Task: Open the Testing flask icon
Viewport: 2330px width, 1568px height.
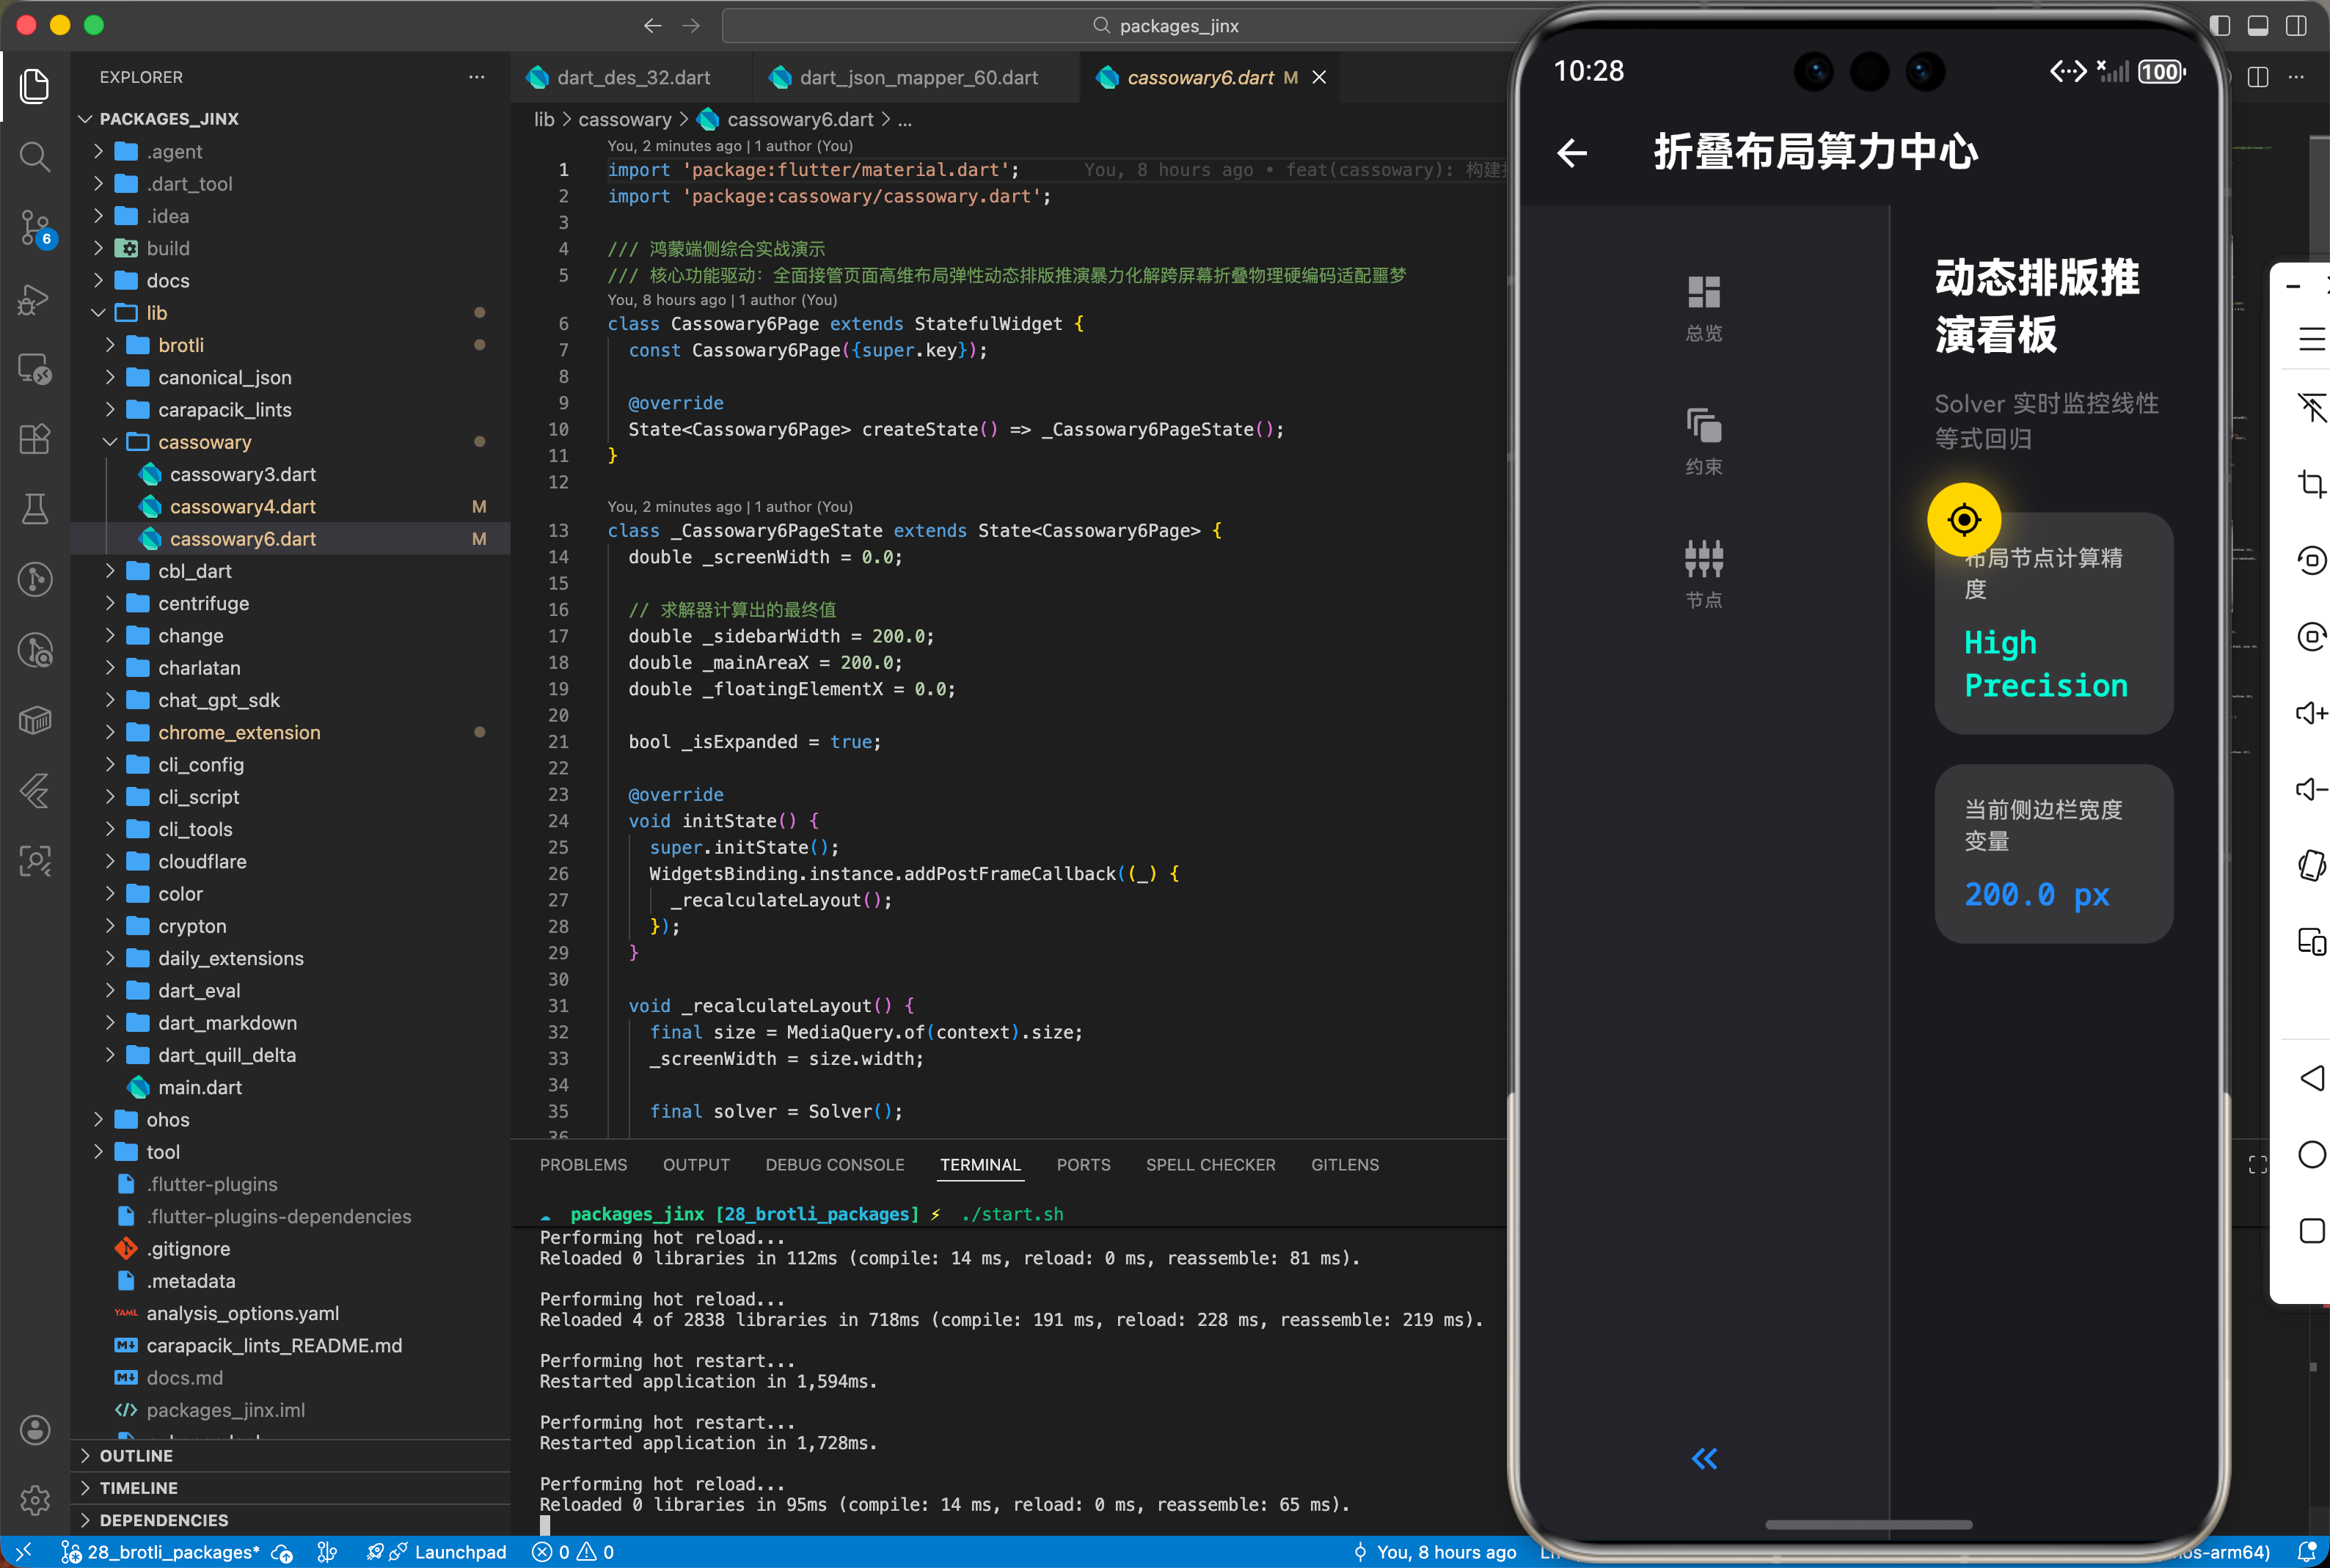Action: tap(35, 509)
